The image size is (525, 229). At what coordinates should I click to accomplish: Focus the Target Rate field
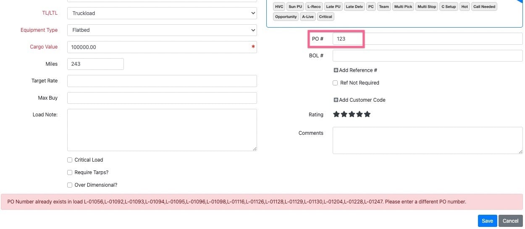(x=162, y=81)
